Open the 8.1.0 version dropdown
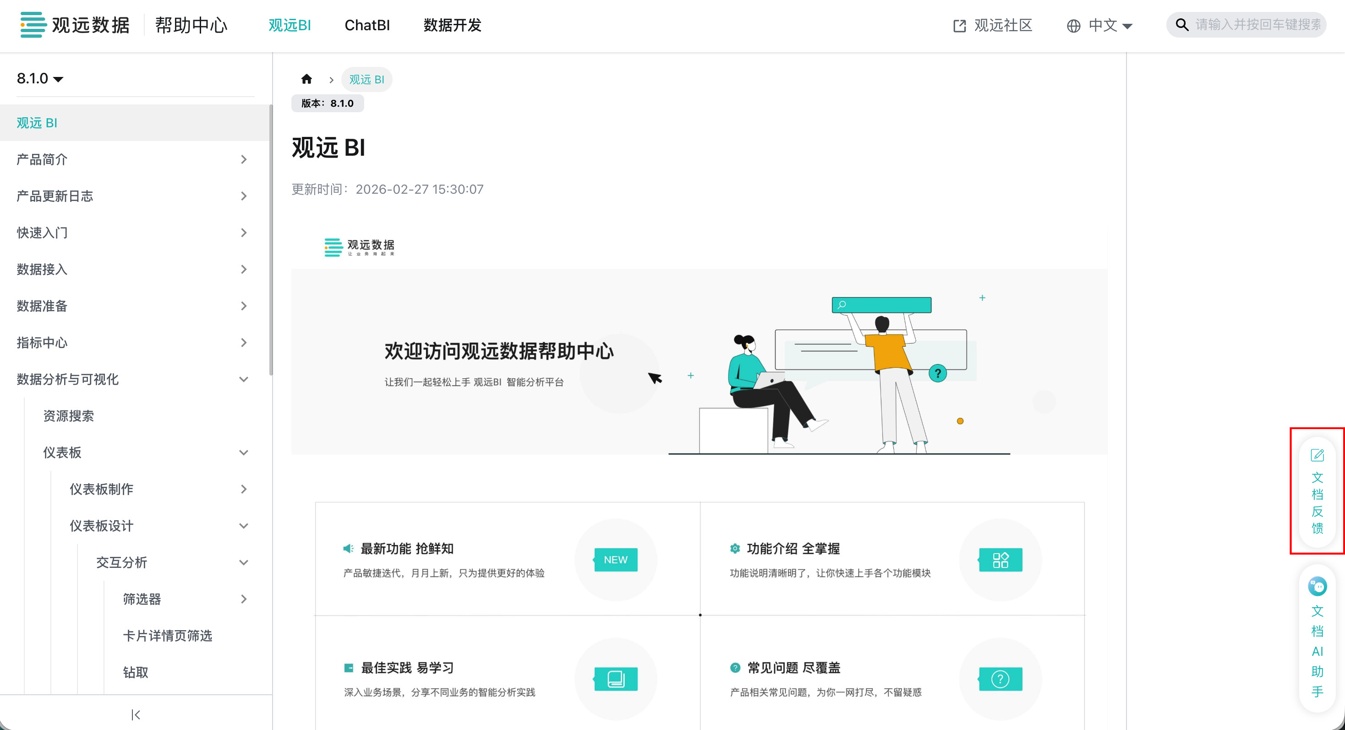 tap(40, 78)
